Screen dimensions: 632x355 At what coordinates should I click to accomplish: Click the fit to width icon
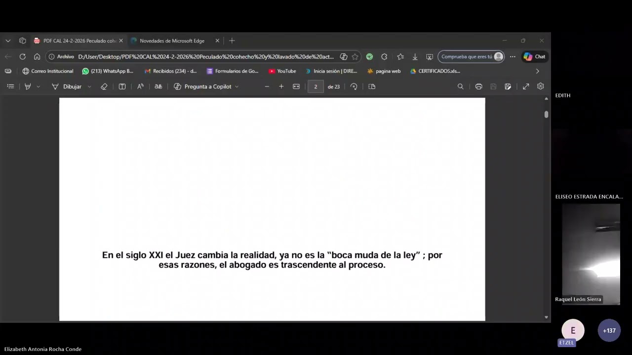pyautogui.click(x=296, y=86)
